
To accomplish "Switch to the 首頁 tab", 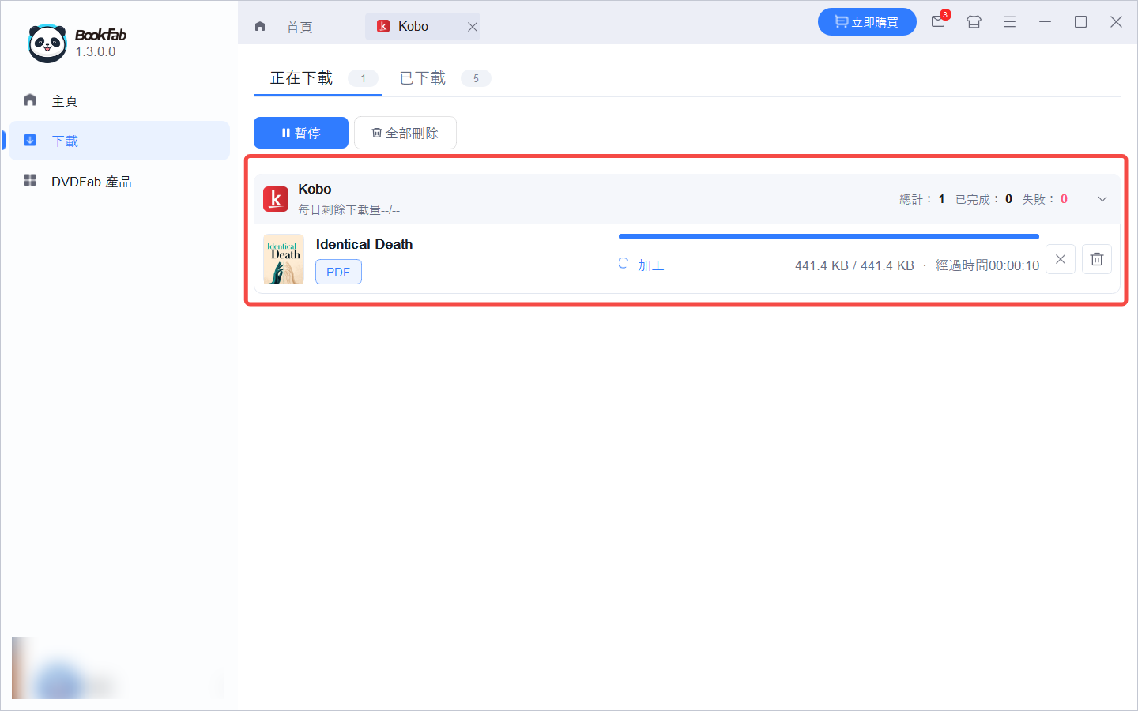I will [300, 27].
